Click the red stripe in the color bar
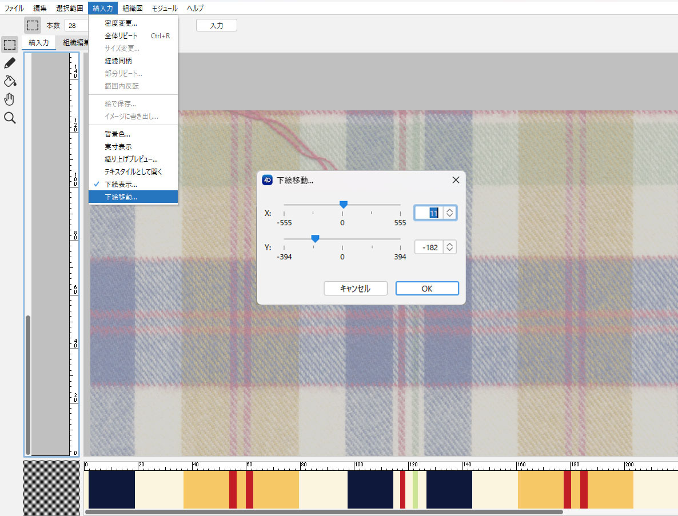 coord(233,489)
